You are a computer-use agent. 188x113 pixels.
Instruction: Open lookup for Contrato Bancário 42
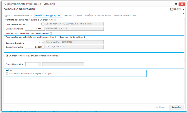coord(43,42)
